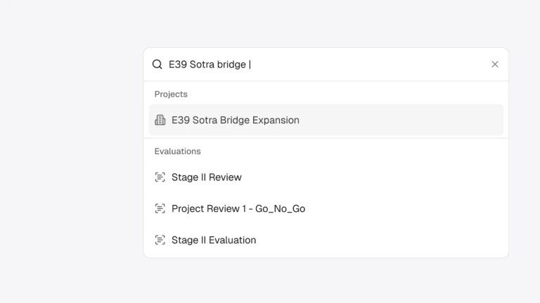This screenshot has height=303, width=540.
Task: Click the icon beside Stage II Evaluation
Action: pyautogui.click(x=160, y=240)
